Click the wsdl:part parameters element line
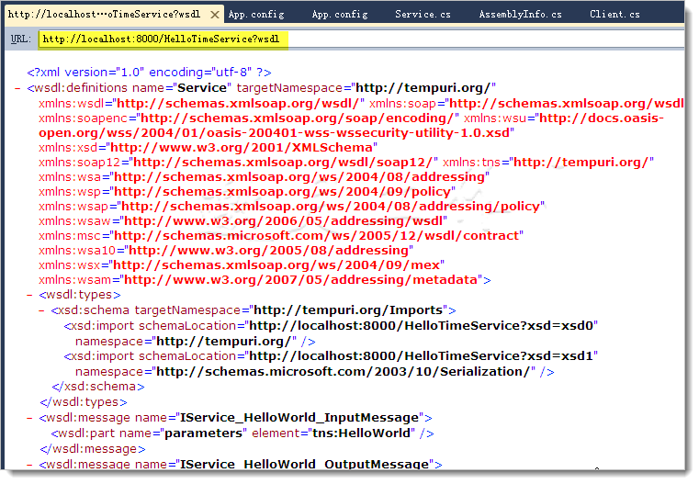 (x=242, y=433)
